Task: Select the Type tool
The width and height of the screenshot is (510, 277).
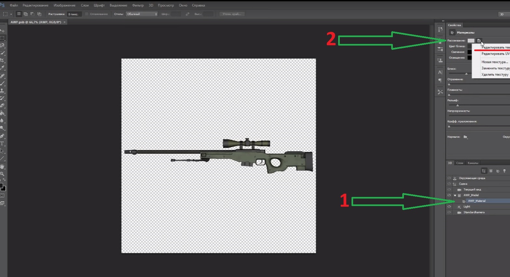Action: pos(2,143)
